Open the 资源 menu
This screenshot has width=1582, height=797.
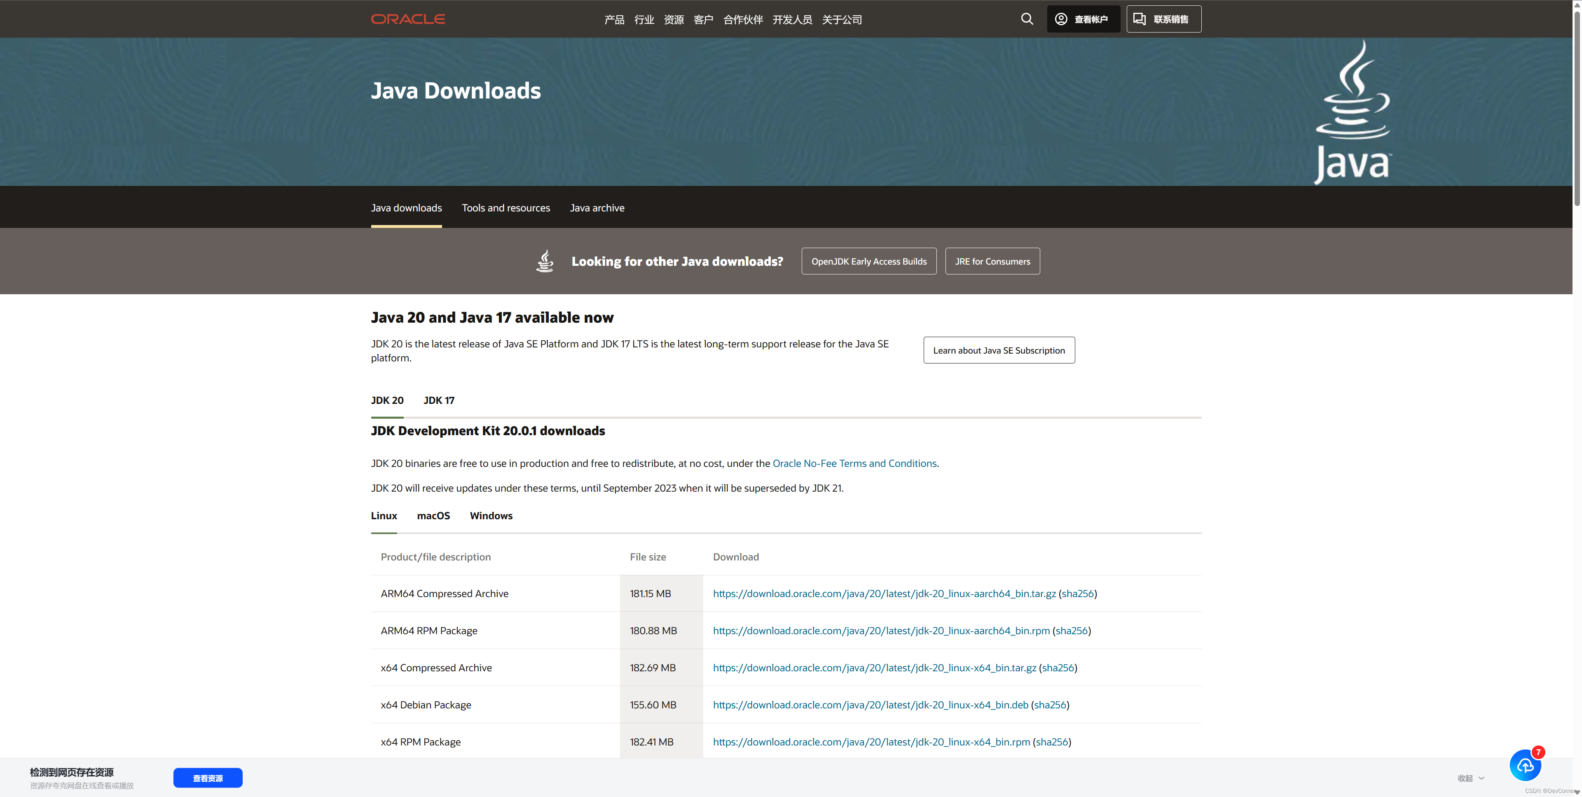click(x=674, y=20)
